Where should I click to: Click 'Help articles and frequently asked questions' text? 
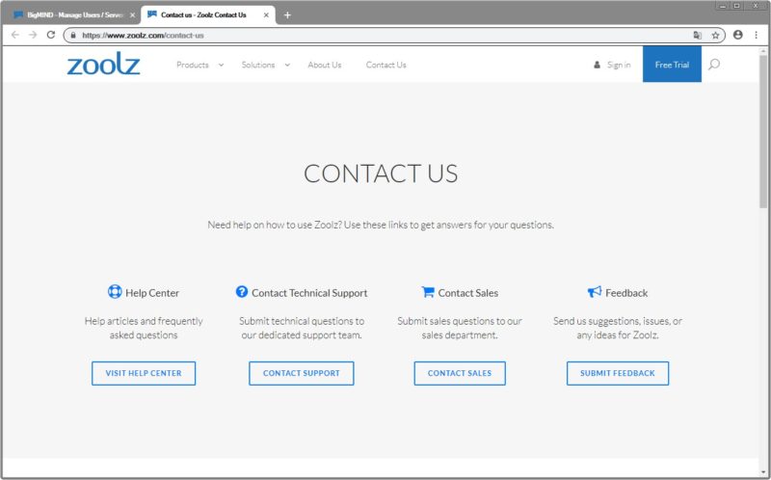tap(144, 328)
